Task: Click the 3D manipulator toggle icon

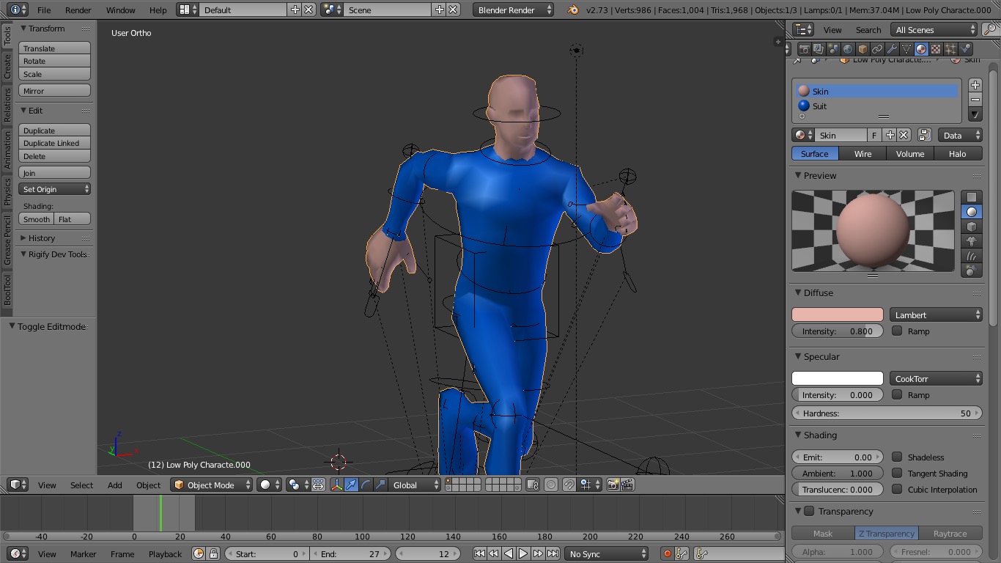Action: [x=337, y=485]
